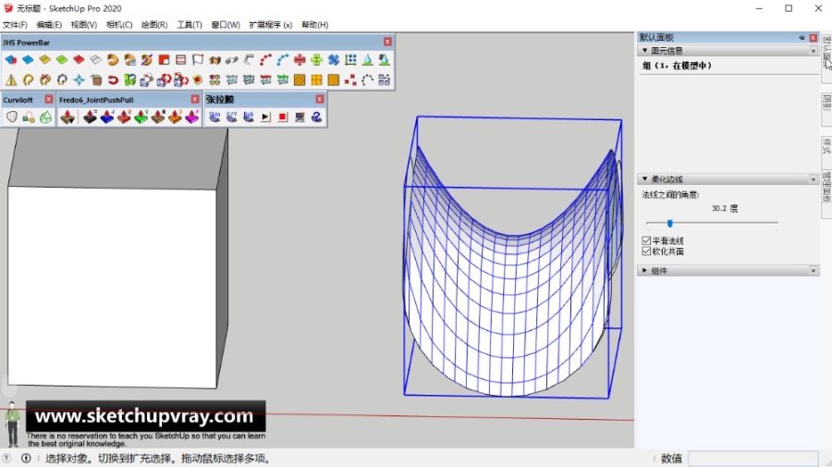Close the 柔化边线 panel with its x
Screen dimensions: 832x467
click(x=814, y=179)
